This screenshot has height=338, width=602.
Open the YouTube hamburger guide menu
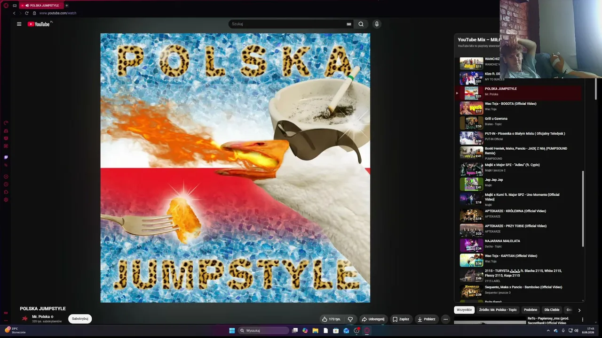pyautogui.click(x=19, y=24)
